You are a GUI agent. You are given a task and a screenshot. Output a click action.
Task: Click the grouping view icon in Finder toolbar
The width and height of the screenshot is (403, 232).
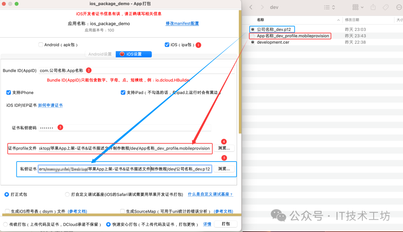(355, 7)
